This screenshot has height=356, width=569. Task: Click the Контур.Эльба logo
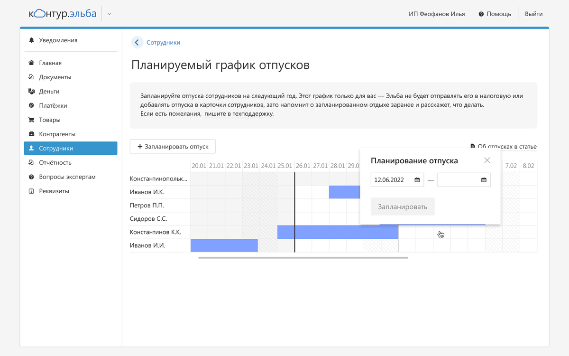click(62, 14)
